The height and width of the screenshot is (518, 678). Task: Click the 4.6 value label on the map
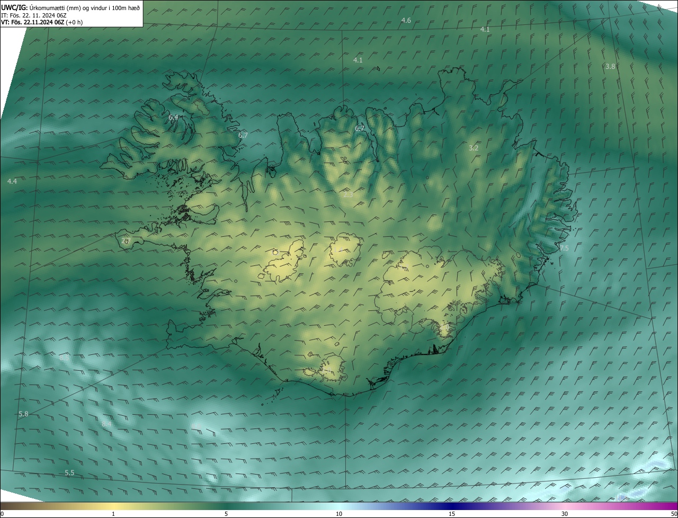[406, 21]
